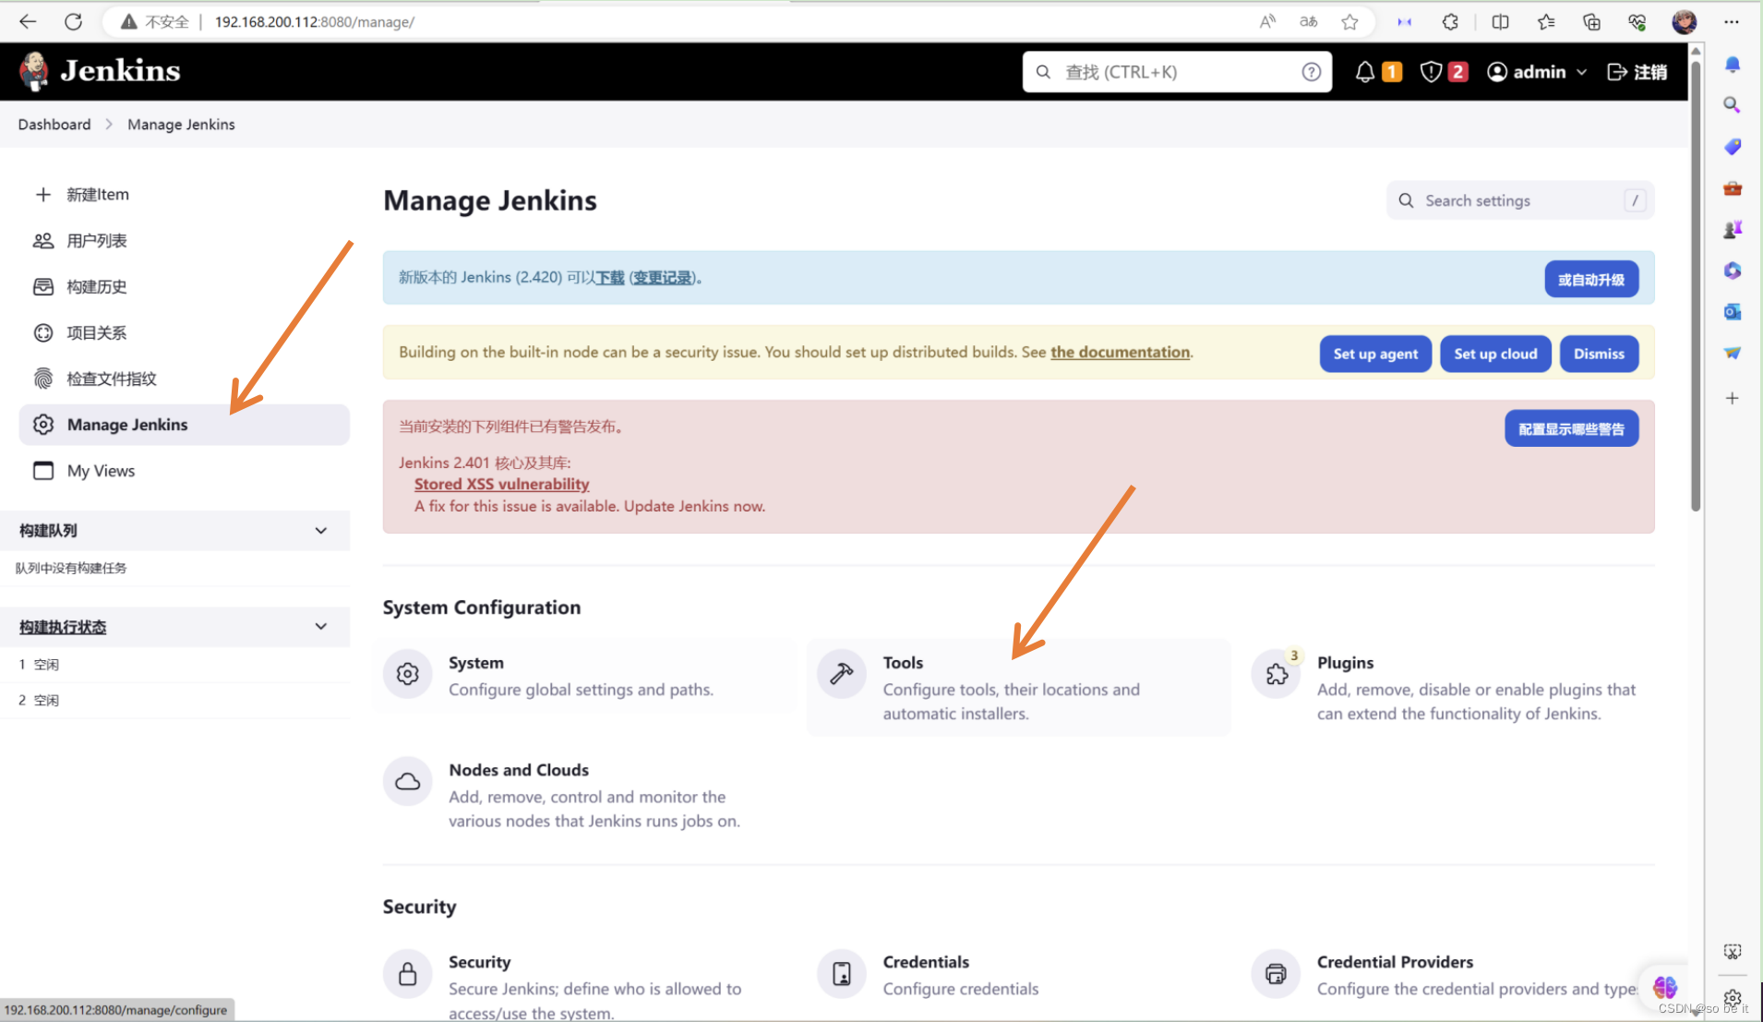
Task: Click the 变更记录 changelog link
Action: pos(662,277)
